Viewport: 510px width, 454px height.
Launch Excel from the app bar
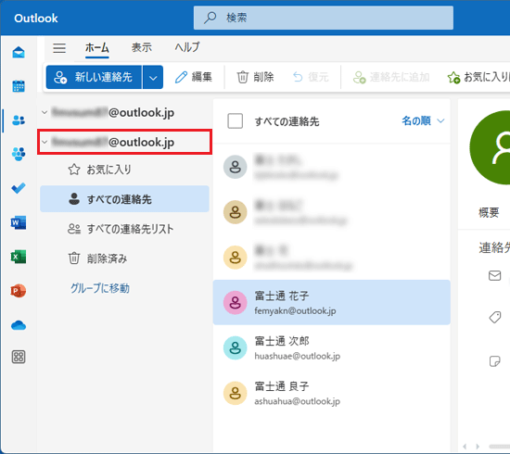pos(19,257)
